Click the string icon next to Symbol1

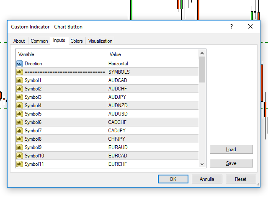pos(20,80)
